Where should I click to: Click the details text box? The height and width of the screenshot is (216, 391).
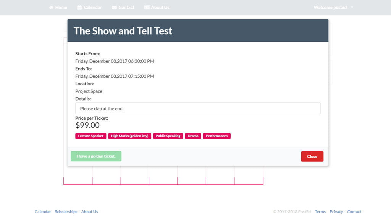click(198, 109)
